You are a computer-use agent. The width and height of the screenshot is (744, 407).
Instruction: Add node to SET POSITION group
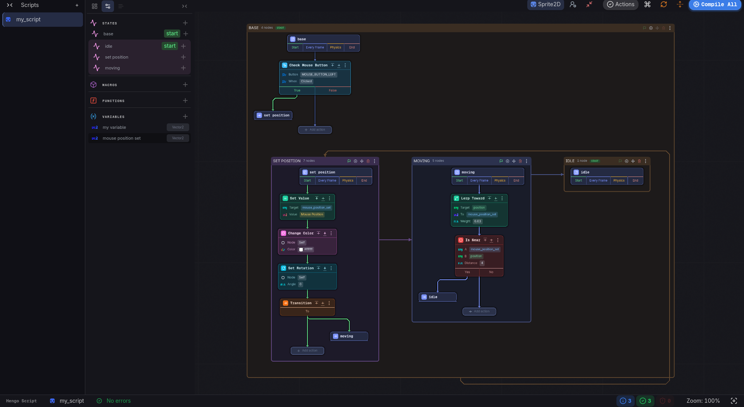pos(356,161)
